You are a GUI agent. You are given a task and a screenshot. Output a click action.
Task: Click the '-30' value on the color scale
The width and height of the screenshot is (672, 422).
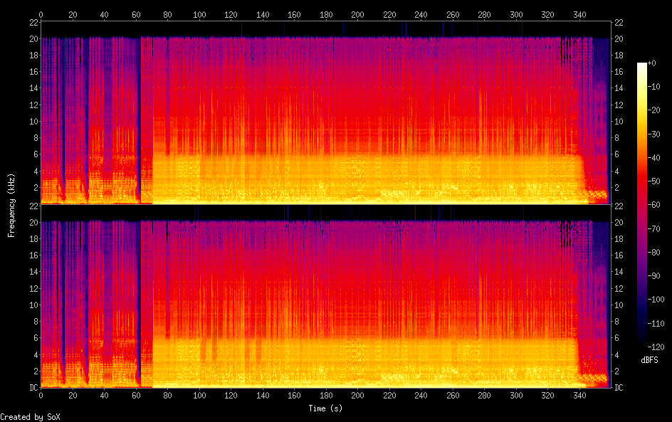[653, 134]
